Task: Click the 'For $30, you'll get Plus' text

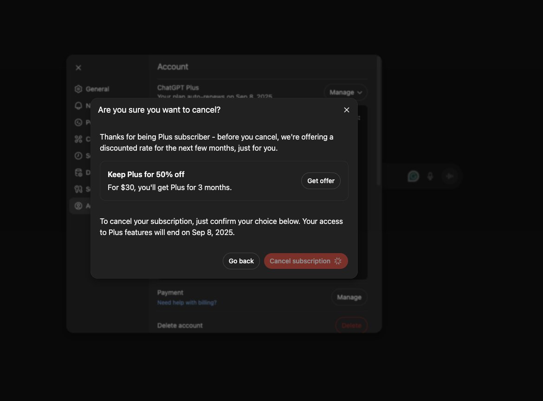Action: pyautogui.click(x=170, y=188)
